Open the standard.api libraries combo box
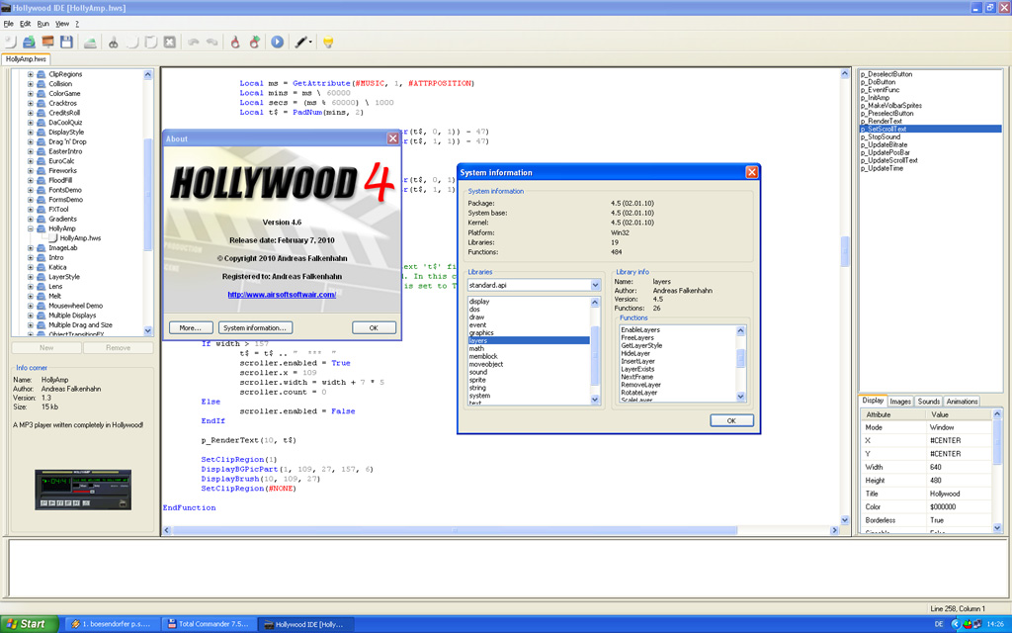Screen dimensions: 1012x633 pyautogui.click(x=534, y=285)
